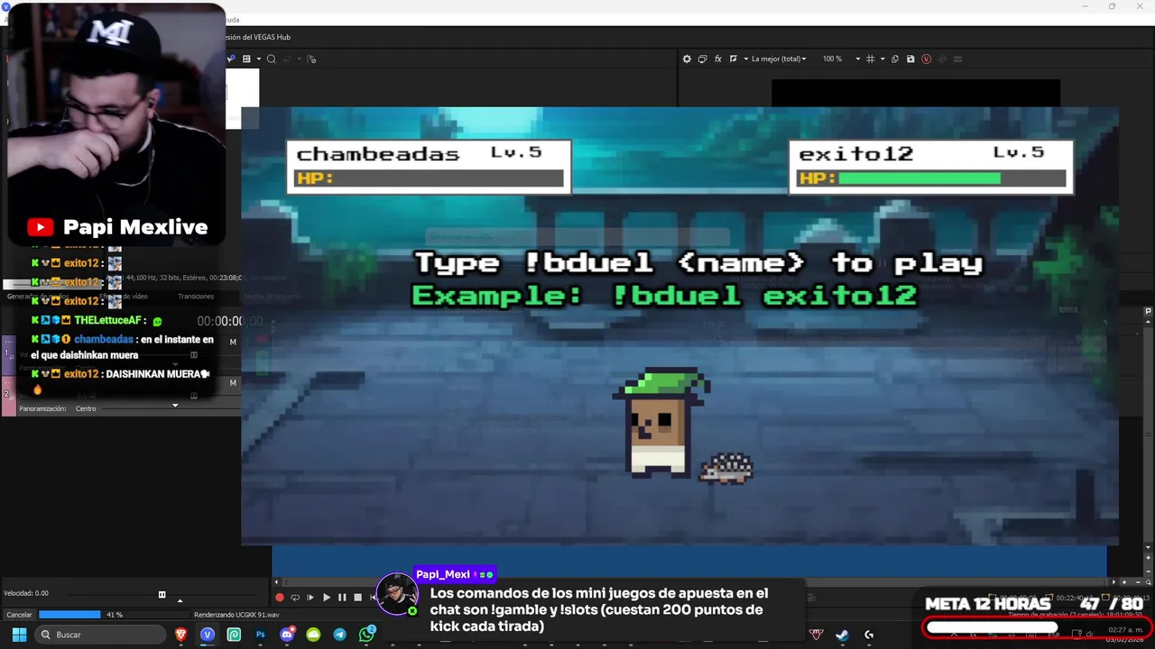Enable the split screen view icon
Screen dimensions: 1155x649
click(x=734, y=59)
